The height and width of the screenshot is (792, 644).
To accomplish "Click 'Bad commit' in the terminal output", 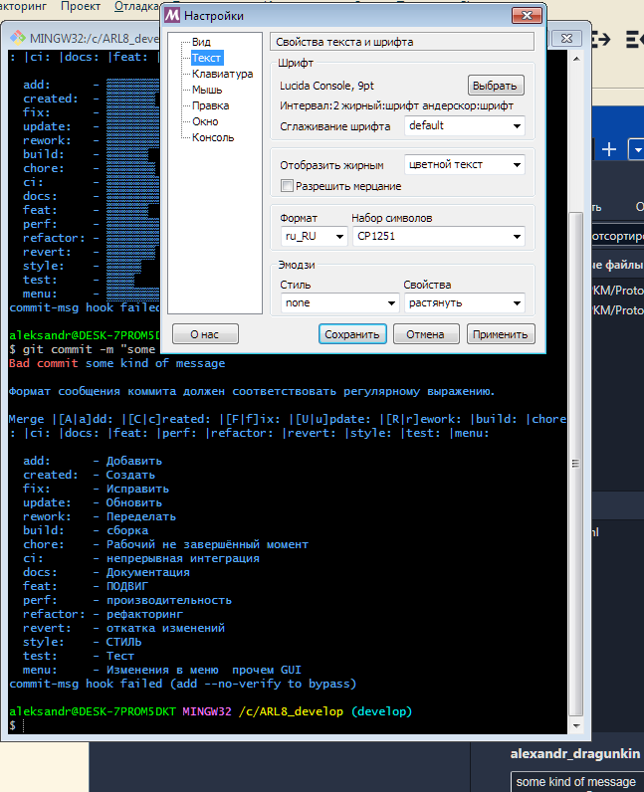I will (44, 363).
